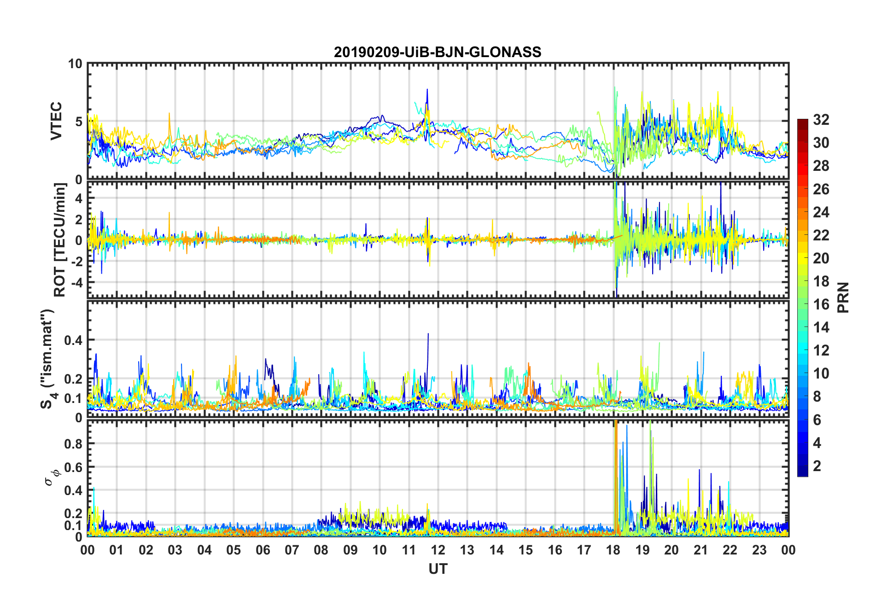Image resolution: width=876 pixels, height=595 pixels.
Task: Click VTEC axis tick label 10
Action: 75,64
